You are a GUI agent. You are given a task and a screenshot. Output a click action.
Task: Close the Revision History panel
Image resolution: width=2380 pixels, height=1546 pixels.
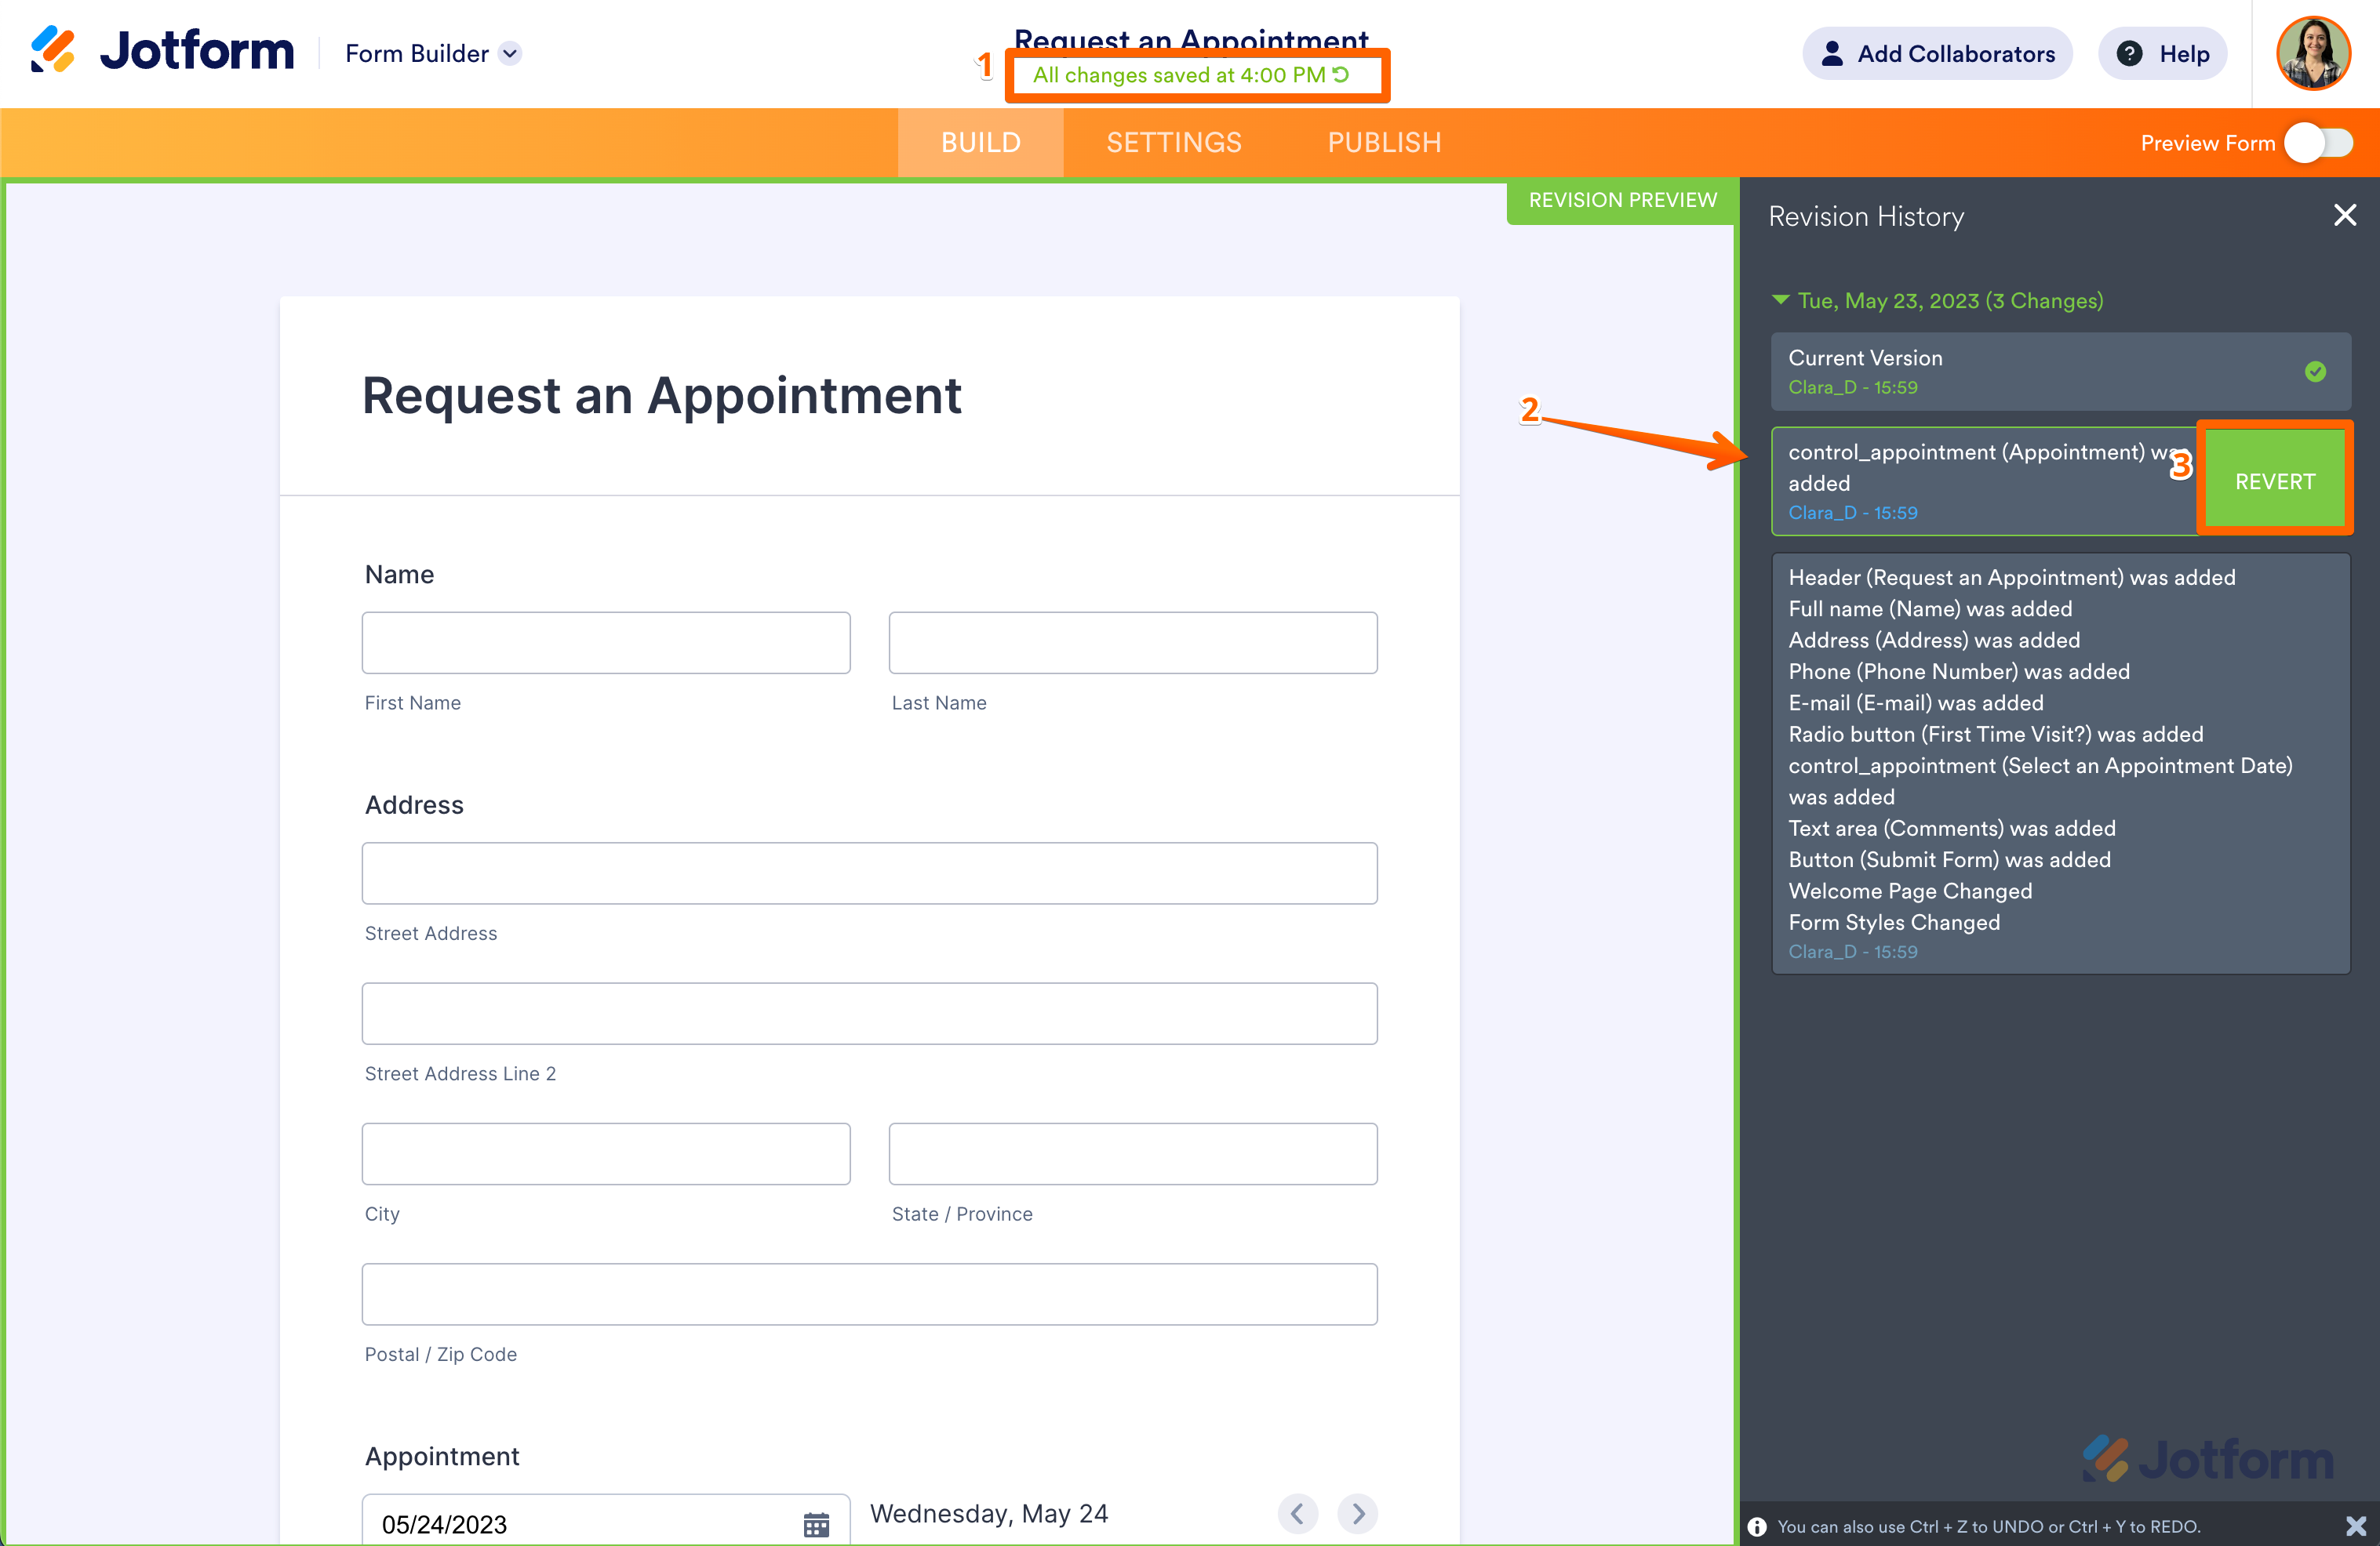pyautogui.click(x=2344, y=215)
